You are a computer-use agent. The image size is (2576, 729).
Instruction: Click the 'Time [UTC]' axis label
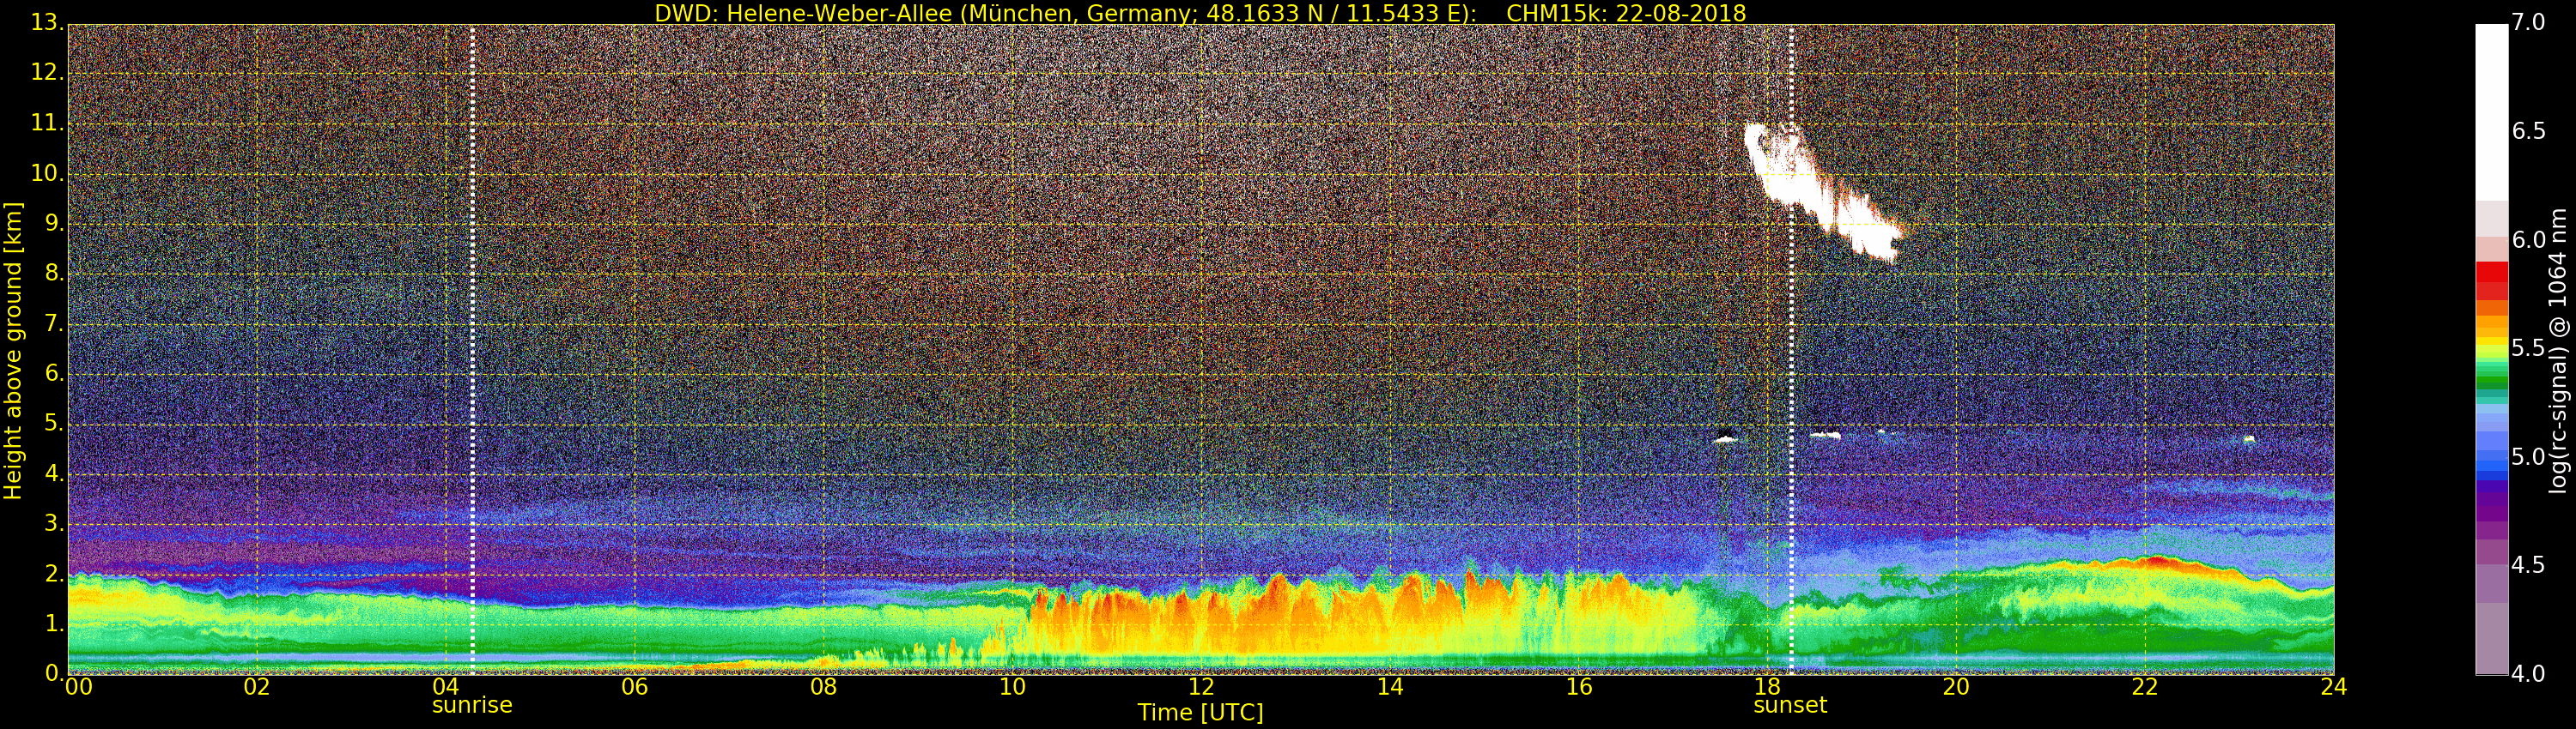(1200, 713)
